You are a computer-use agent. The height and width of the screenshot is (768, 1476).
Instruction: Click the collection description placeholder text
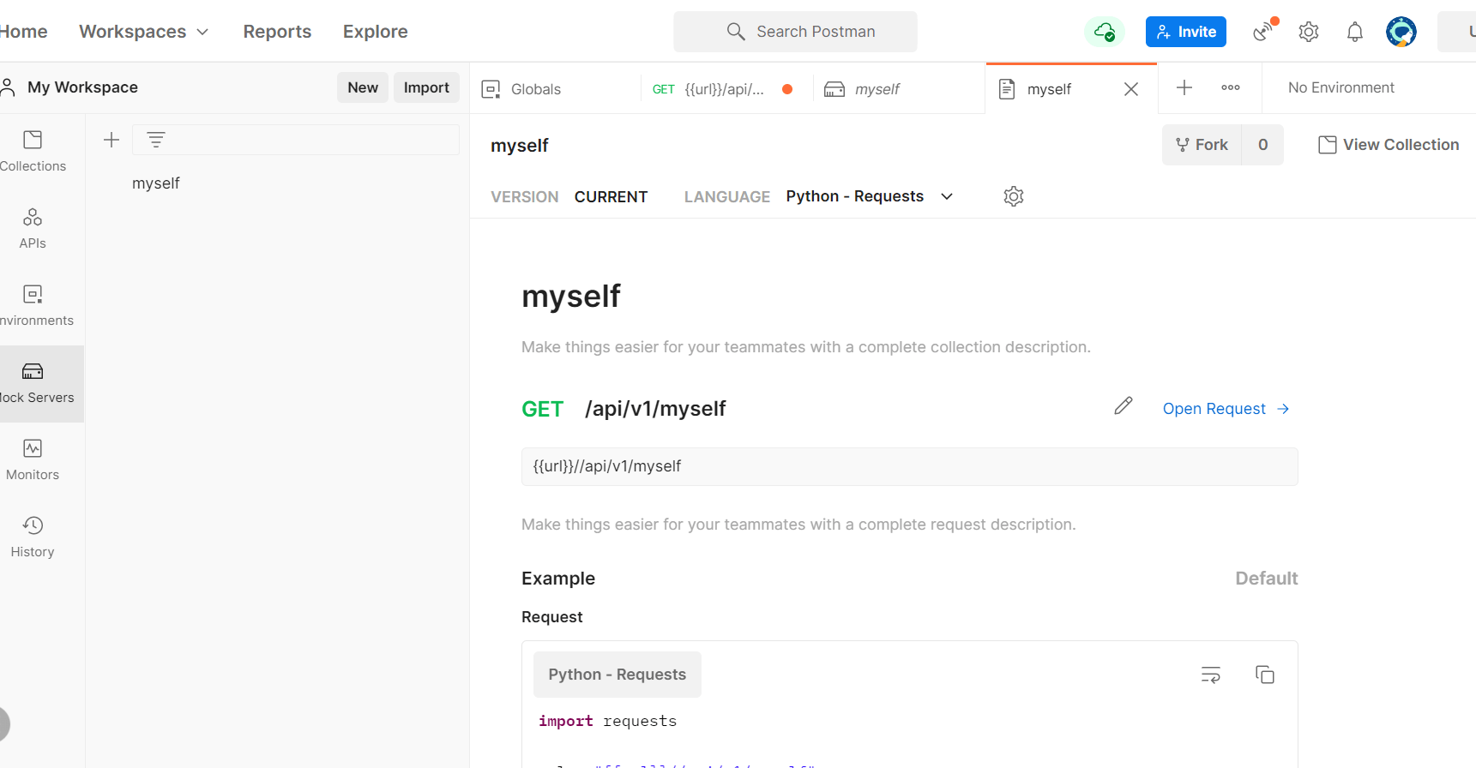(x=806, y=347)
